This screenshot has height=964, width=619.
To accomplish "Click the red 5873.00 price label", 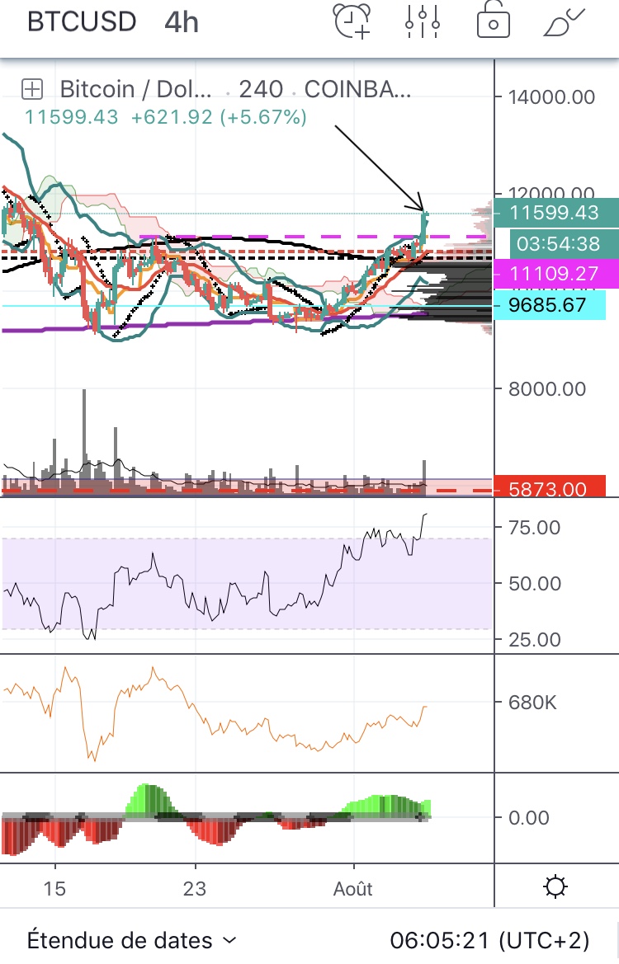I will [548, 489].
